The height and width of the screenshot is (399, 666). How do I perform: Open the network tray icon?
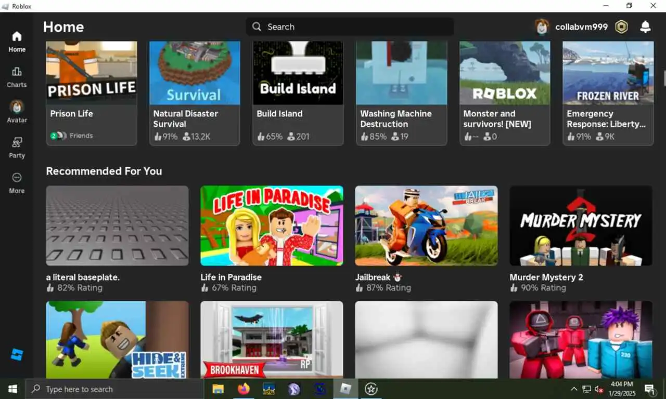coord(586,389)
